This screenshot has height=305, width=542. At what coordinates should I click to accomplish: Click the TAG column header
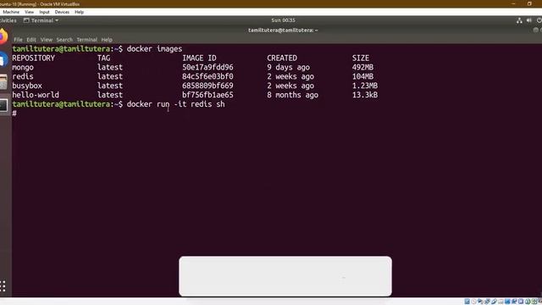(x=103, y=58)
